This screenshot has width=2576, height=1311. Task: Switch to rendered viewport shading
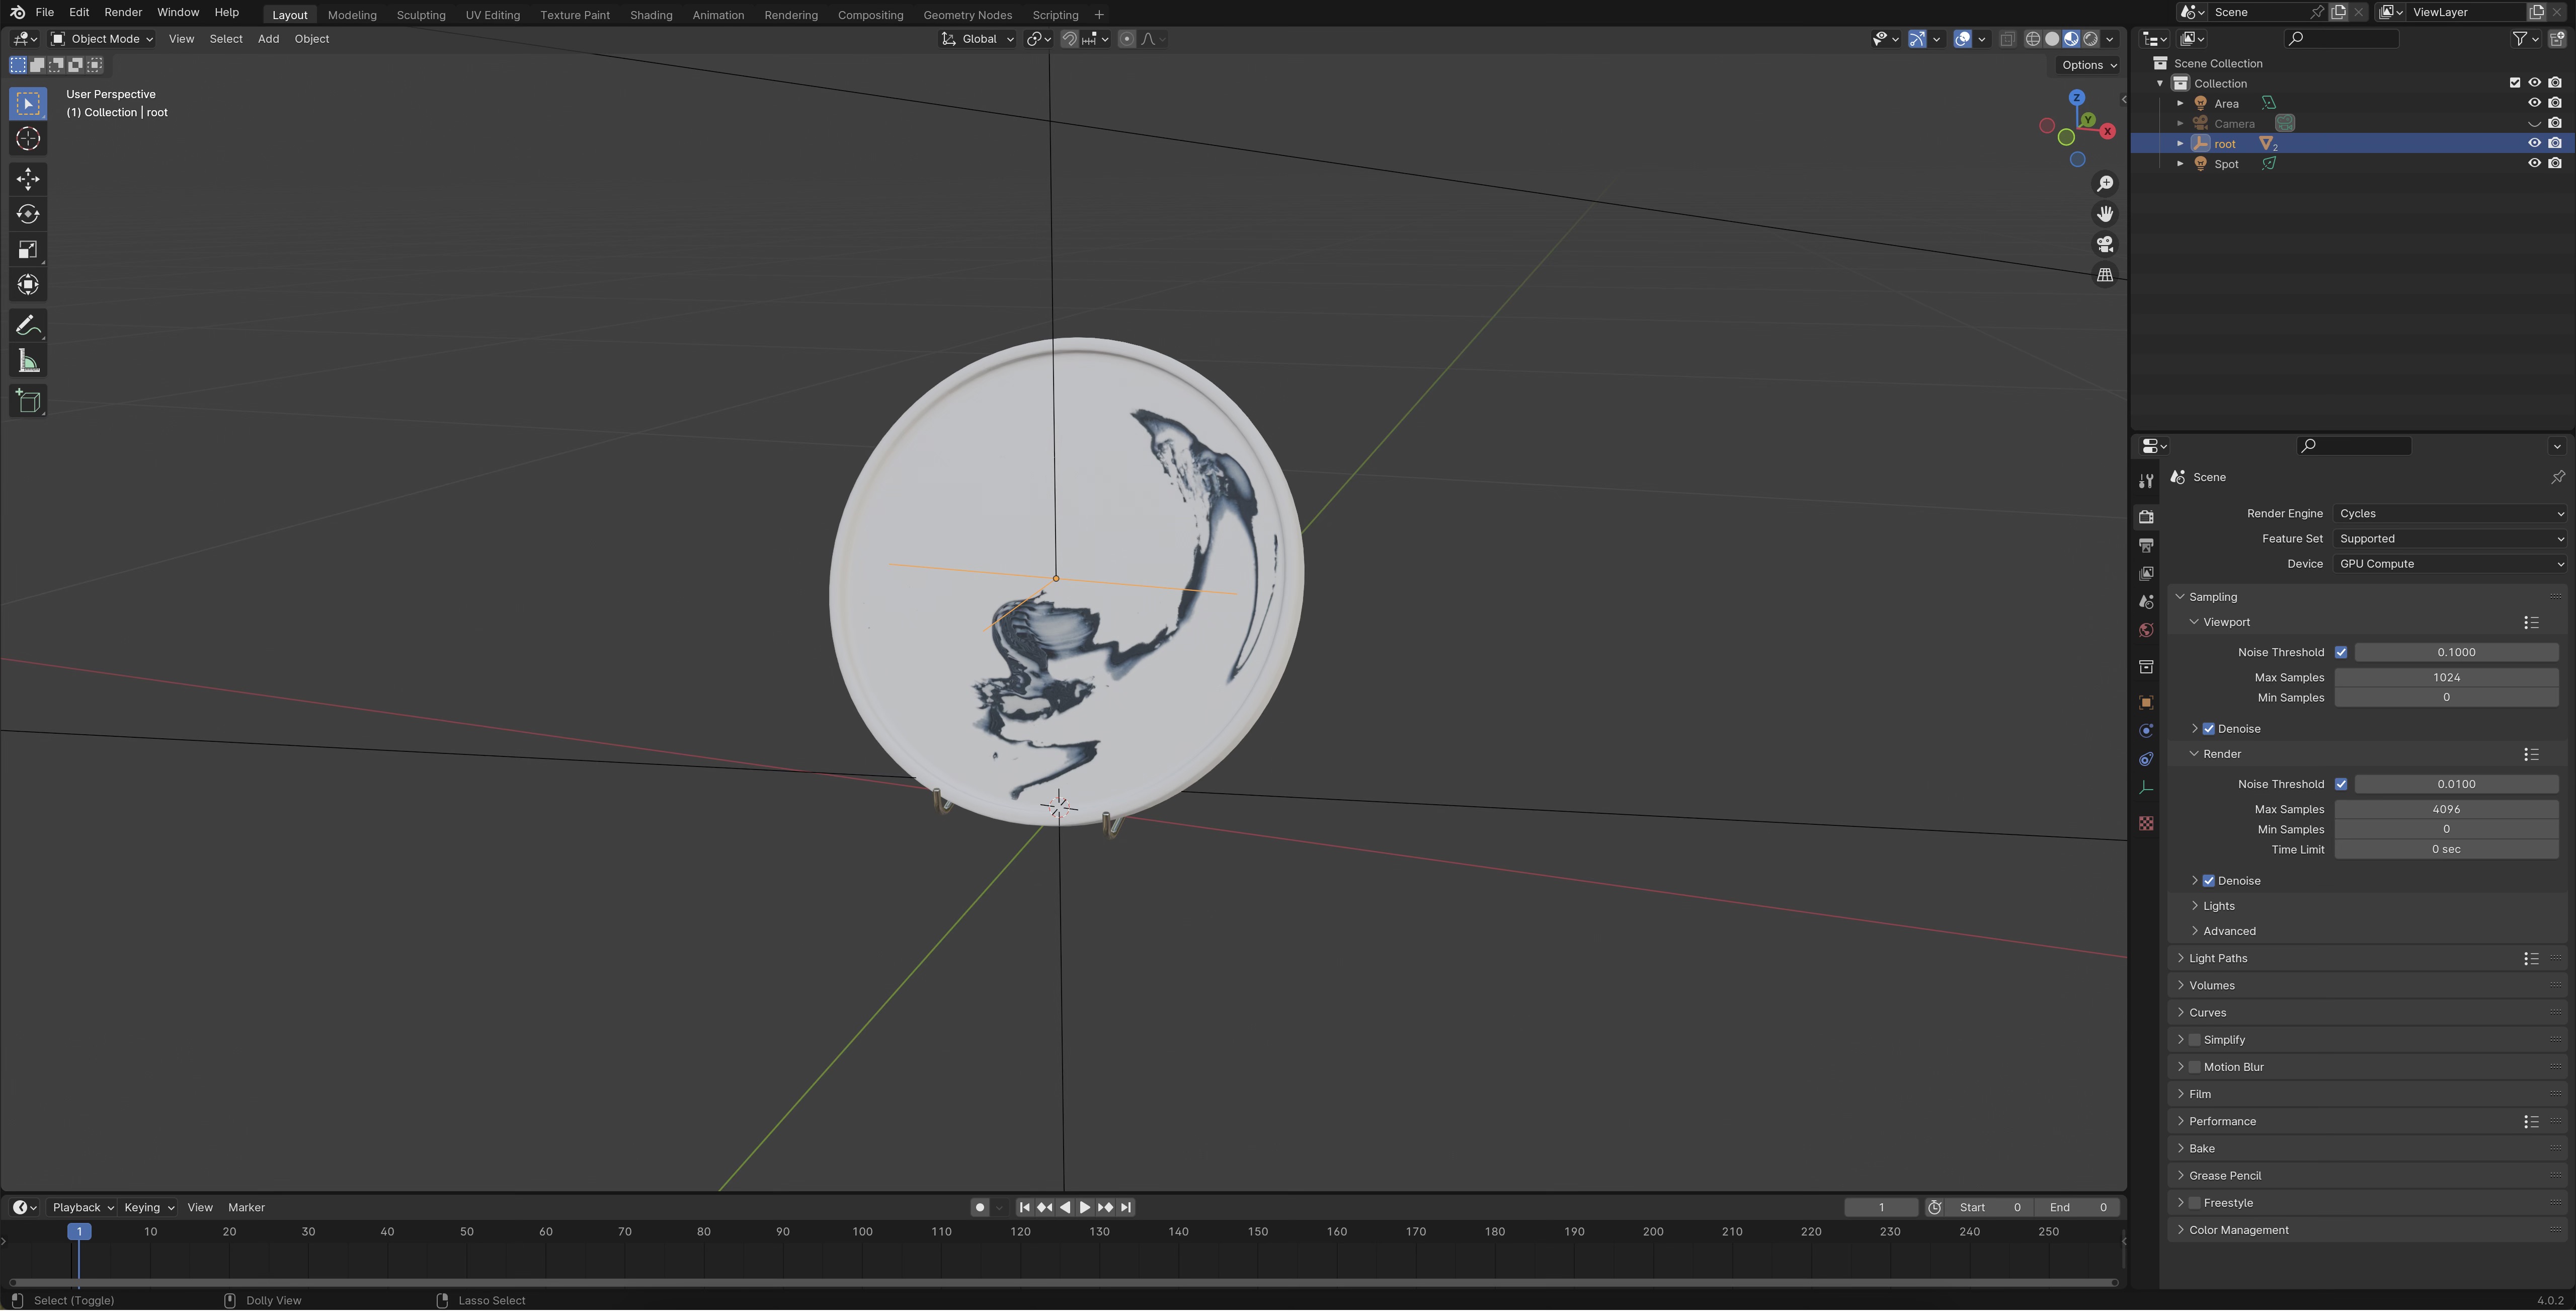pos(2091,39)
